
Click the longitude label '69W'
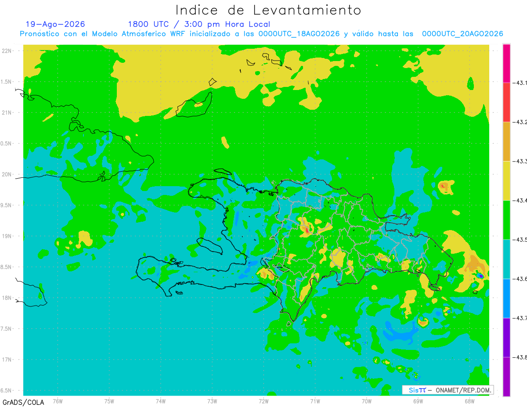[x=418, y=400]
